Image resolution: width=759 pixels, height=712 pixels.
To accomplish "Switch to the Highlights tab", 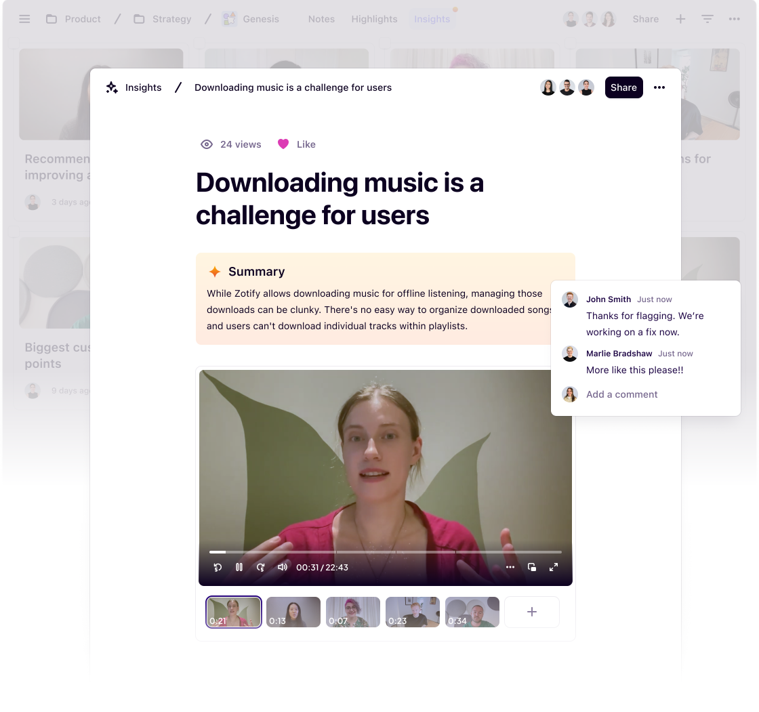I will click(374, 19).
